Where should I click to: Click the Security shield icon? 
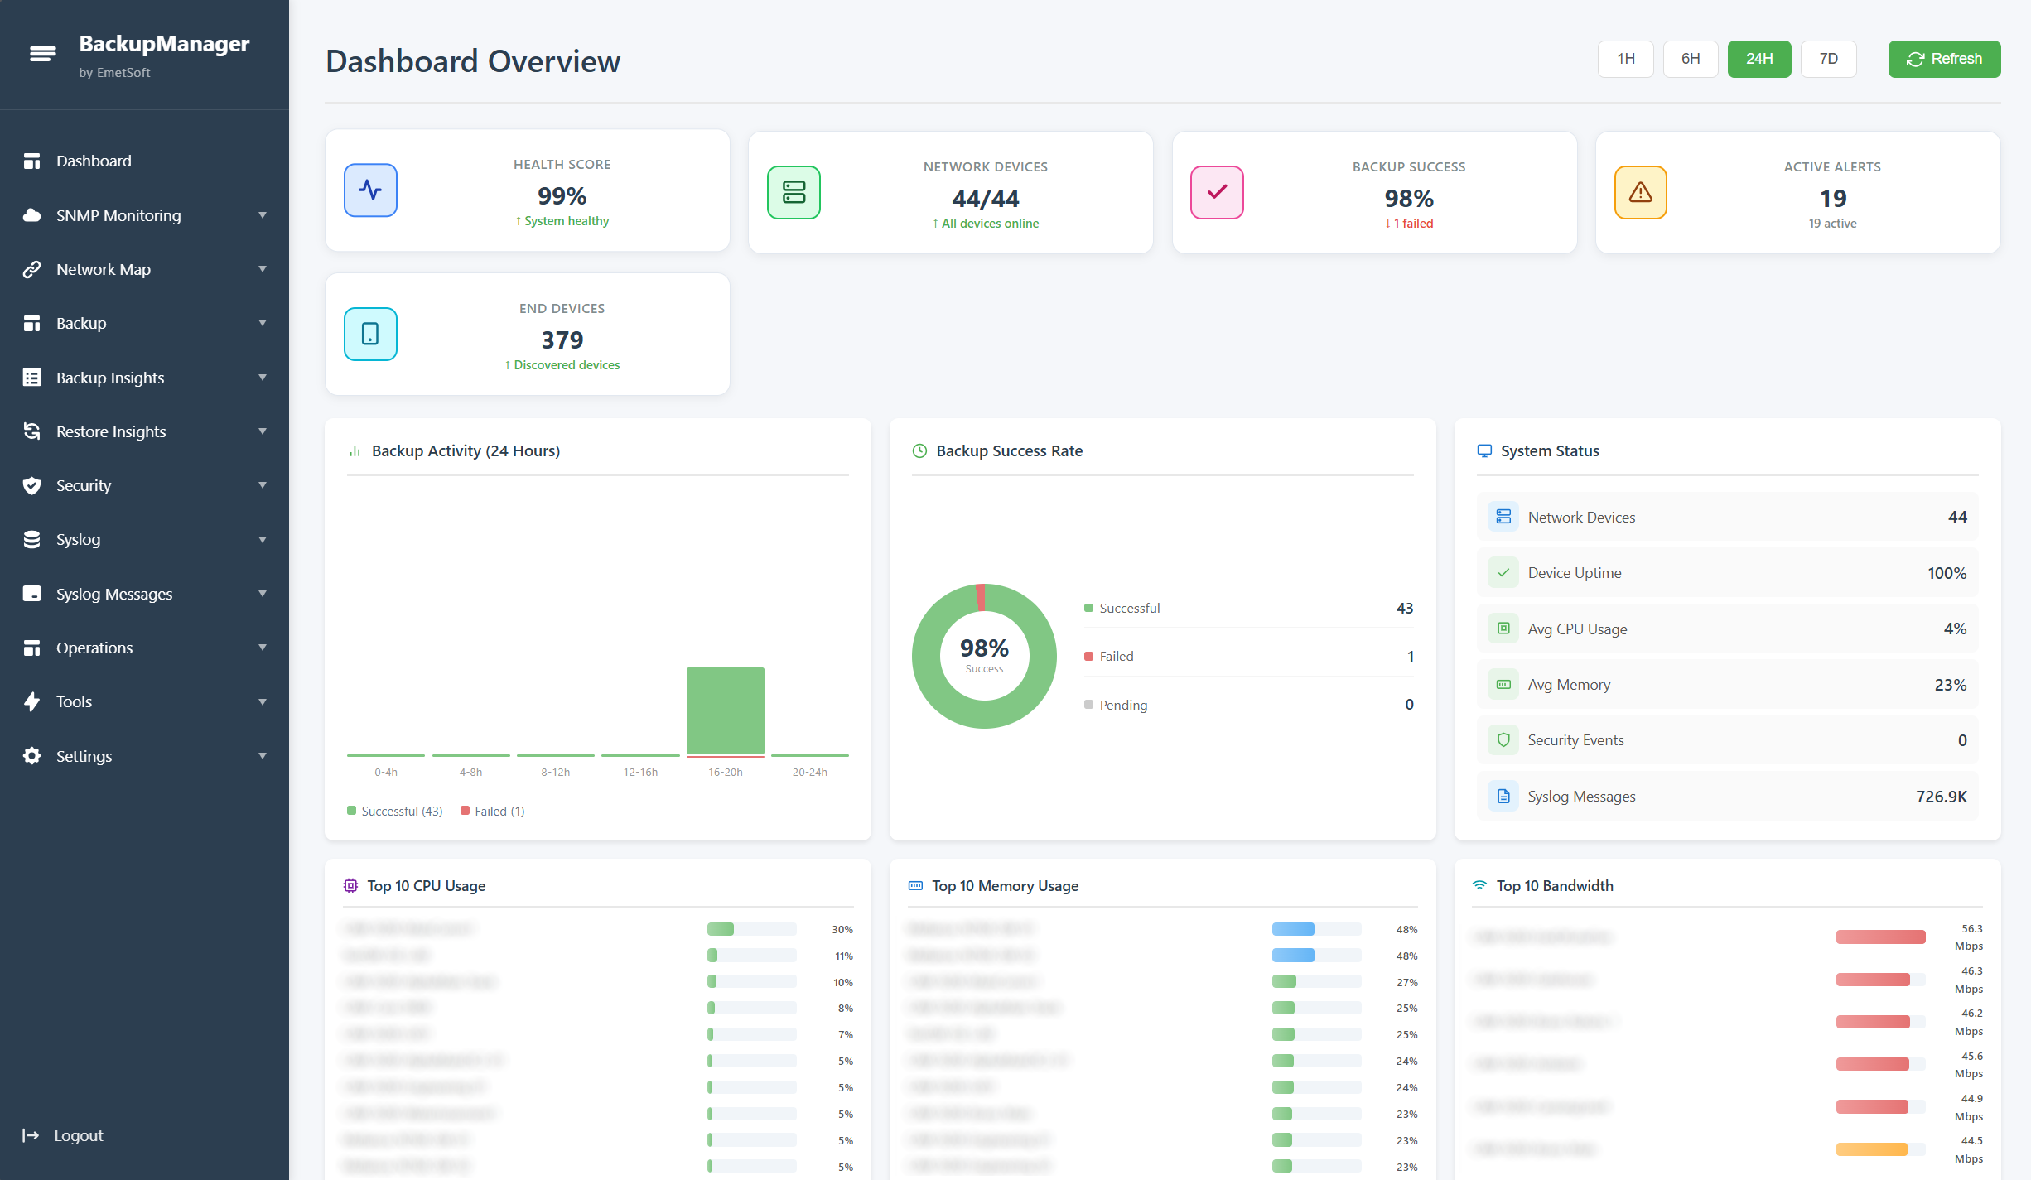coord(31,485)
